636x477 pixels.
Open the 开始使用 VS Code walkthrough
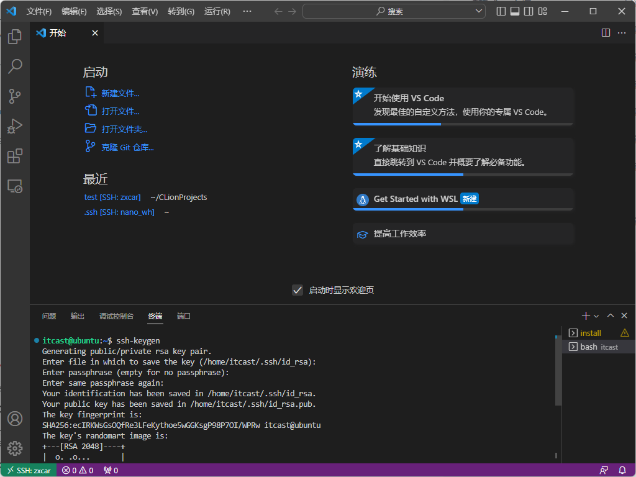pos(463,107)
